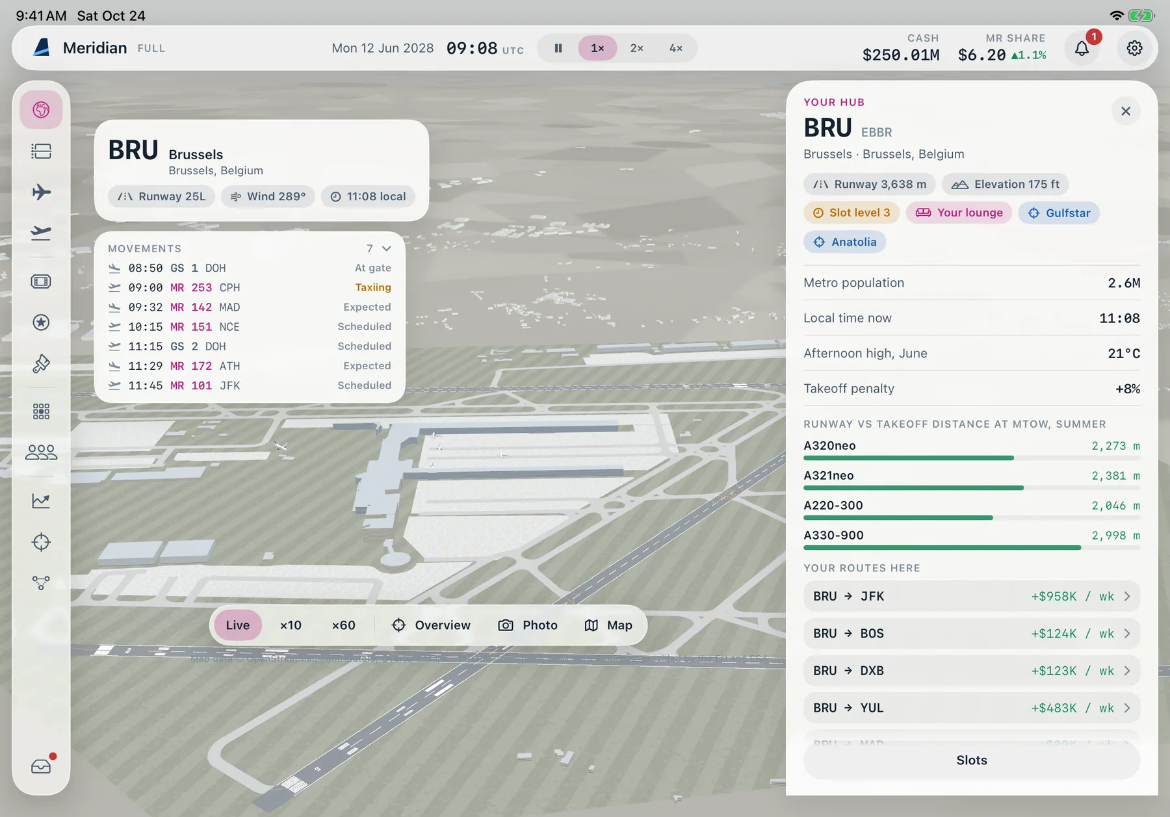Click the Wind 289° chip

268,196
